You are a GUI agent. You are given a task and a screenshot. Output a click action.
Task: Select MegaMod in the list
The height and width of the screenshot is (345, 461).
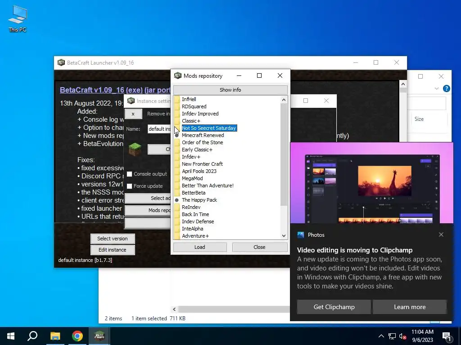point(192,178)
